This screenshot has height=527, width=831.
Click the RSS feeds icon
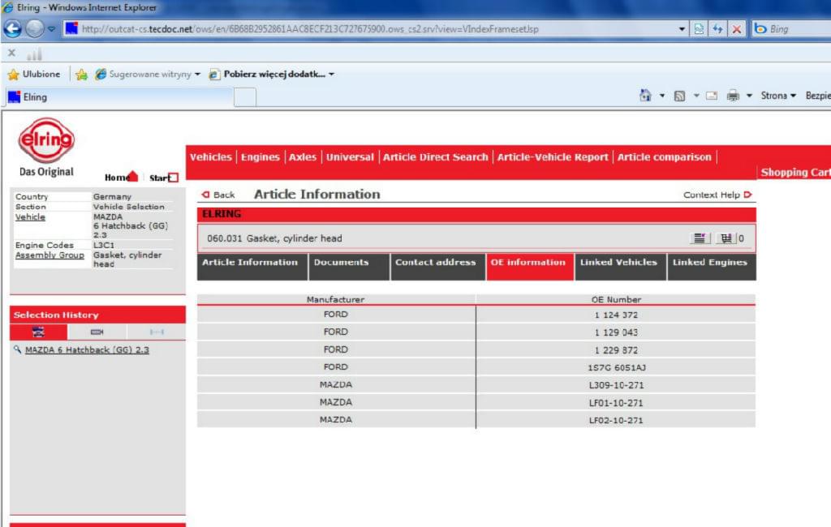coord(679,96)
